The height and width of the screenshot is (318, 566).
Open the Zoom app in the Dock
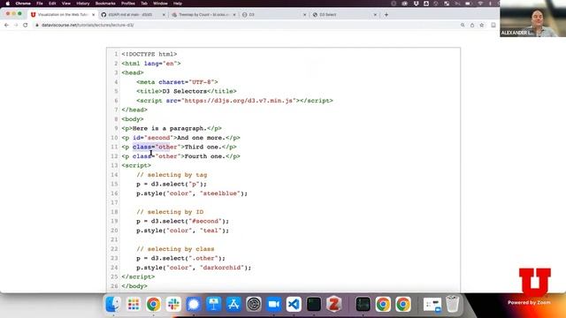click(273, 304)
